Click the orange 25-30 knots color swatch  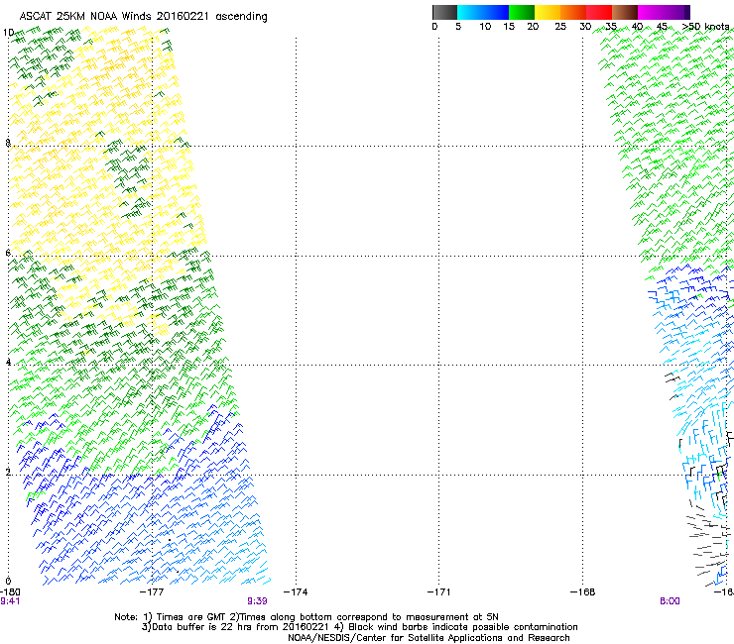[x=573, y=12]
